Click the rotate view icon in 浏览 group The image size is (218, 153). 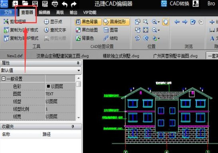tap(193, 22)
